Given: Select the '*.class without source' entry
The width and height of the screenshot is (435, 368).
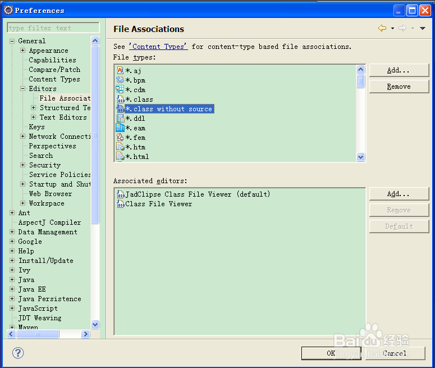Looking at the screenshot, I should pos(169,109).
